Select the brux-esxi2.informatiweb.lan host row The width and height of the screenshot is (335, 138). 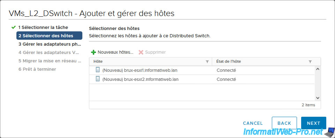pyautogui.click(x=202, y=79)
